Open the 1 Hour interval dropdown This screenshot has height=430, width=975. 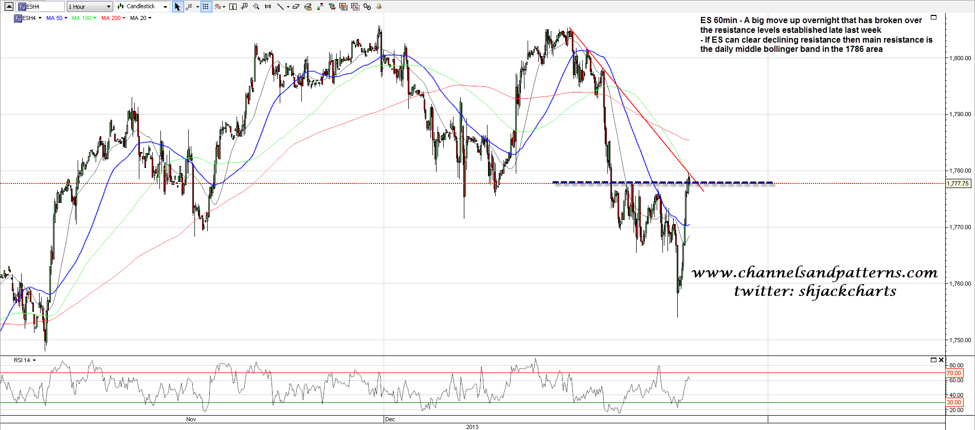pyautogui.click(x=90, y=7)
